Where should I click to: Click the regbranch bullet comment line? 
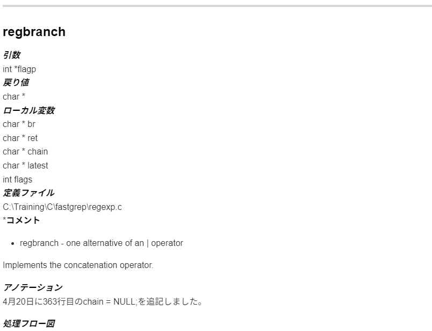click(x=102, y=243)
